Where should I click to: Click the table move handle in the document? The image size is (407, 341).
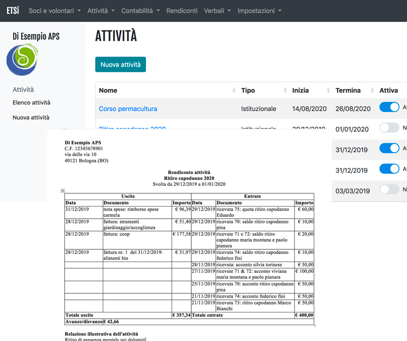[63, 191]
